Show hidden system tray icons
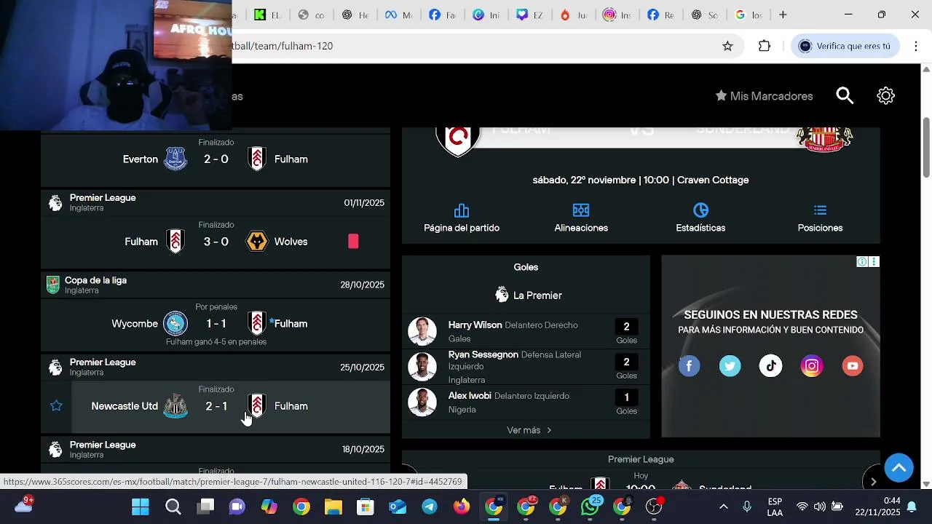Image resolution: width=932 pixels, height=524 pixels. tap(723, 507)
